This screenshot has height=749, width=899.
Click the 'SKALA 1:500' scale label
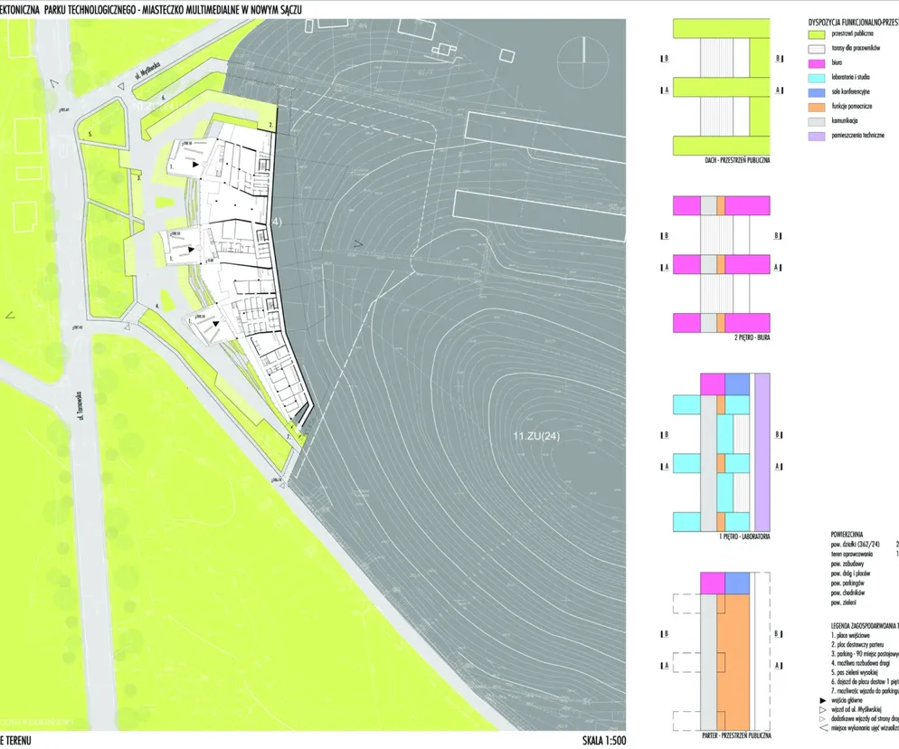(603, 740)
